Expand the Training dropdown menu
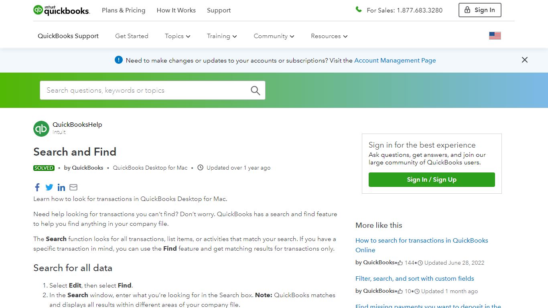 click(222, 36)
